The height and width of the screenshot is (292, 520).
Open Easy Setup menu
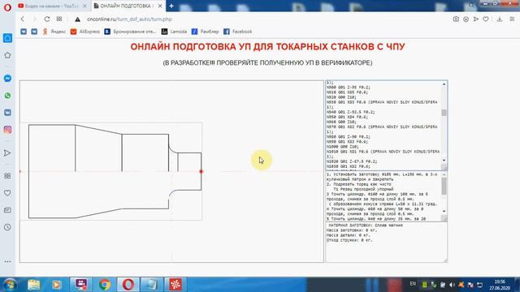pyautogui.click(x=512, y=19)
